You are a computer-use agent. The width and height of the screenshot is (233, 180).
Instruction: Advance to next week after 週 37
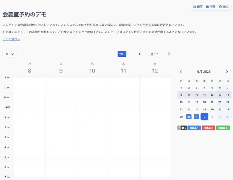point(169,54)
